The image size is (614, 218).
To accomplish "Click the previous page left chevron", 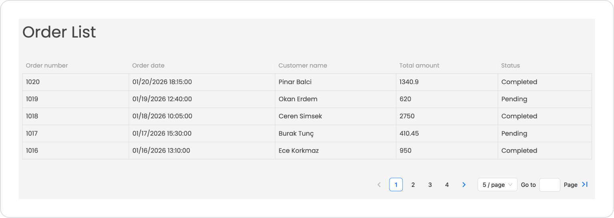I will point(379,185).
